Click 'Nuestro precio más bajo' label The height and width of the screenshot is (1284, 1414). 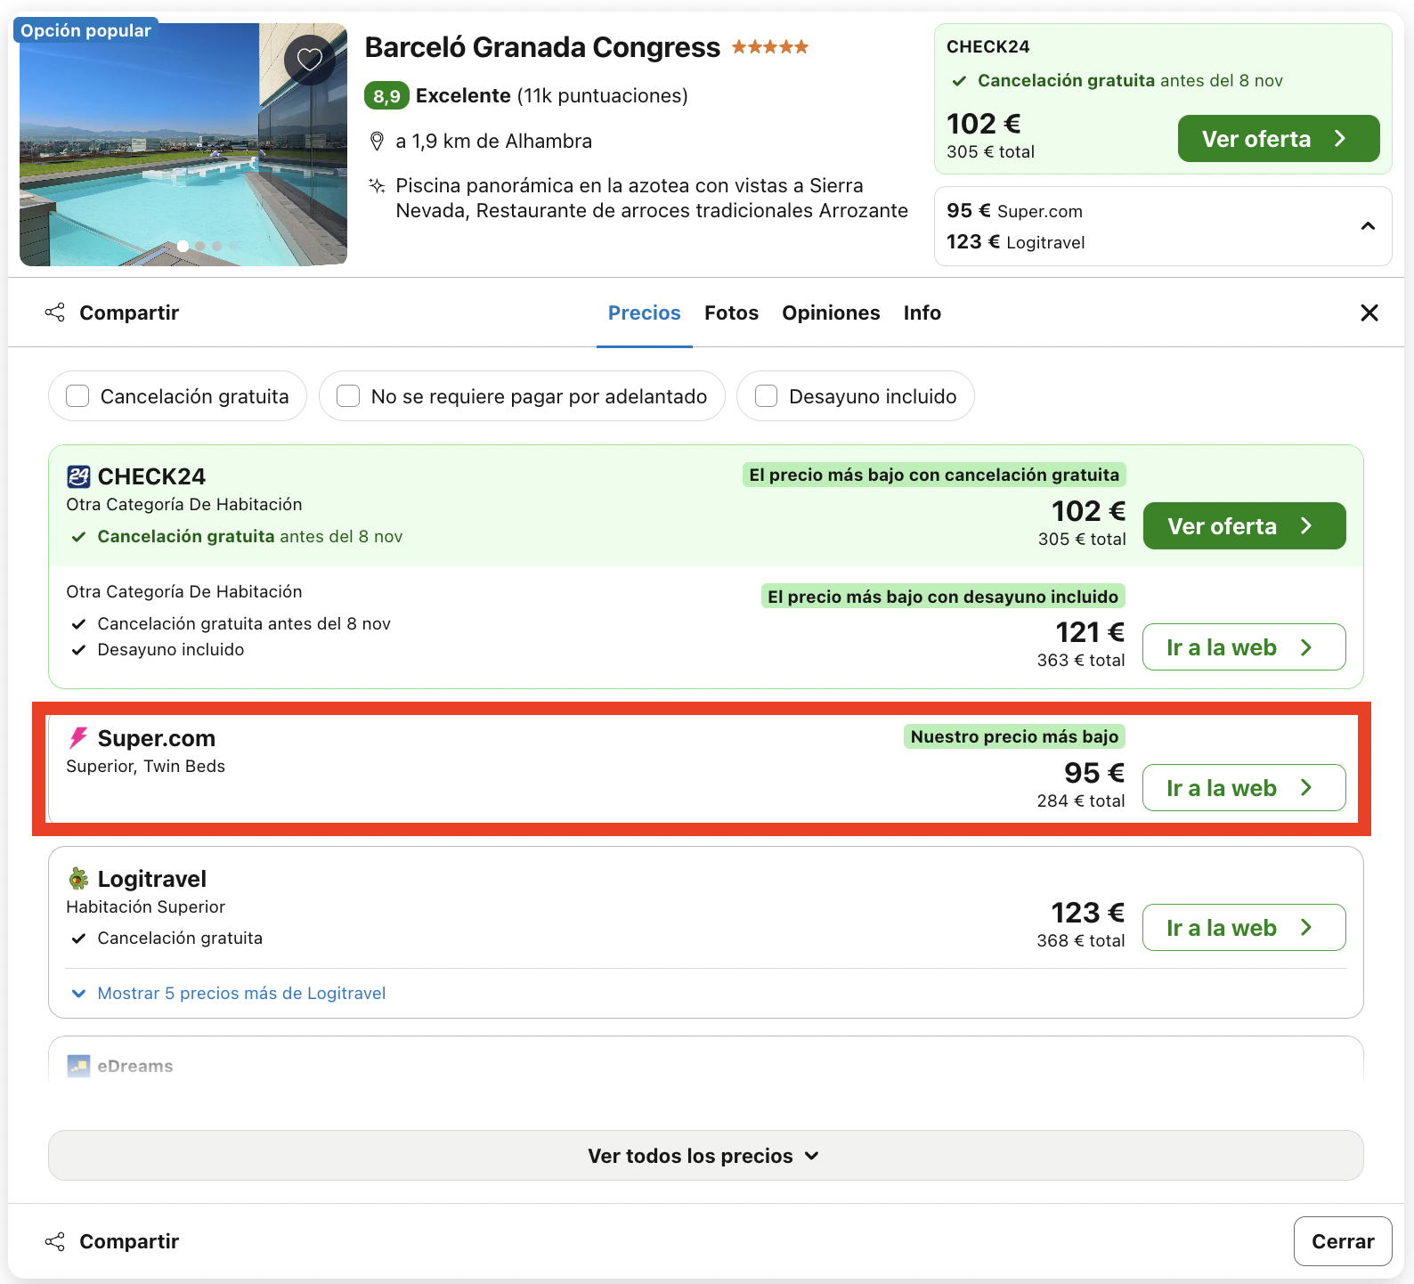pyautogui.click(x=1014, y=736)
